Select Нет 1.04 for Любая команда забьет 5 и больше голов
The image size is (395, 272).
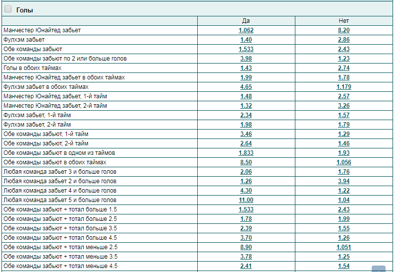click(x=343, y=200)
